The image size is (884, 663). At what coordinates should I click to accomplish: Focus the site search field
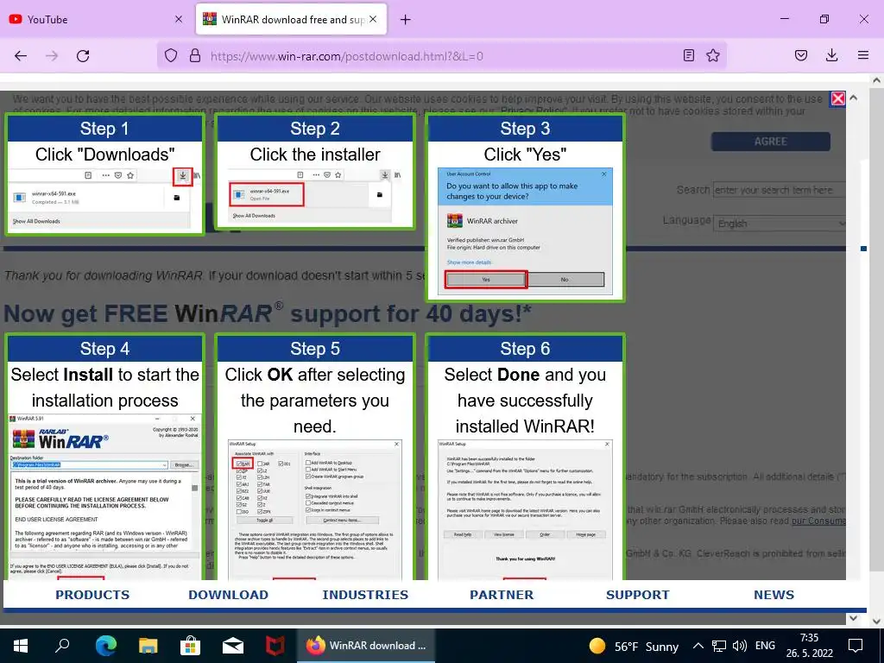coord(780,190)
